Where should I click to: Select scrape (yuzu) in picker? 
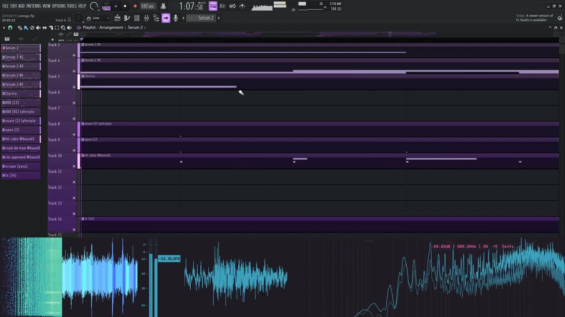pyautogui.click(x=21, y=166)
